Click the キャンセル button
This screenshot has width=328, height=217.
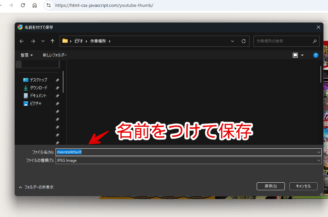coord(303,186)
